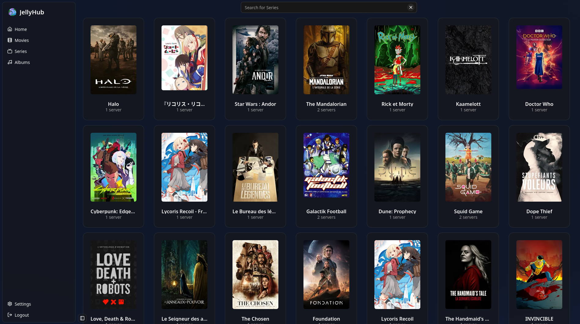Click the Albums music note icon
This screenshot has height=324, width=580.
point(10,62)
